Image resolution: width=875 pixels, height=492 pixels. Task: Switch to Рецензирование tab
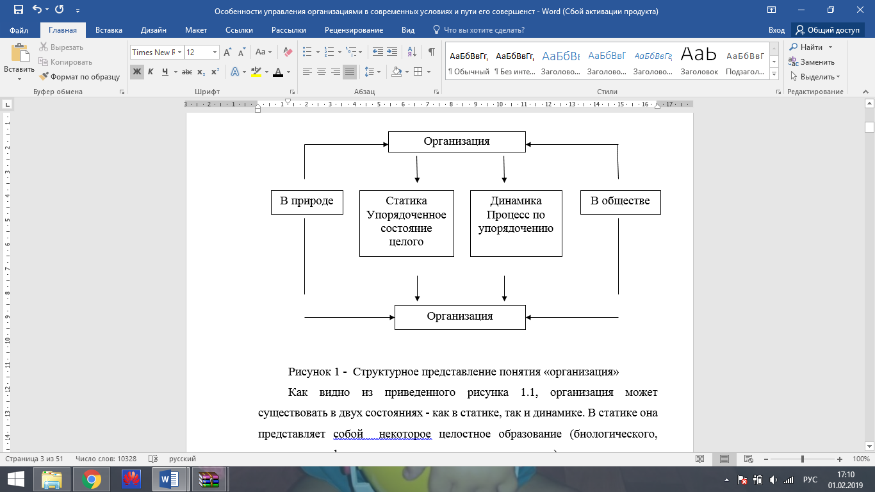click(x=354, y=30)
